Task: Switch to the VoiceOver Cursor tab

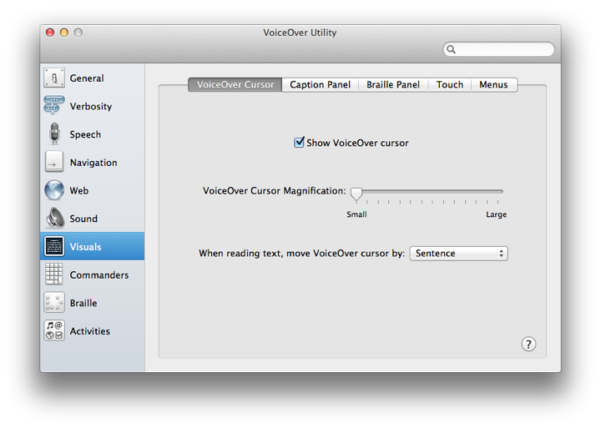Action: [x=235, y=84]
